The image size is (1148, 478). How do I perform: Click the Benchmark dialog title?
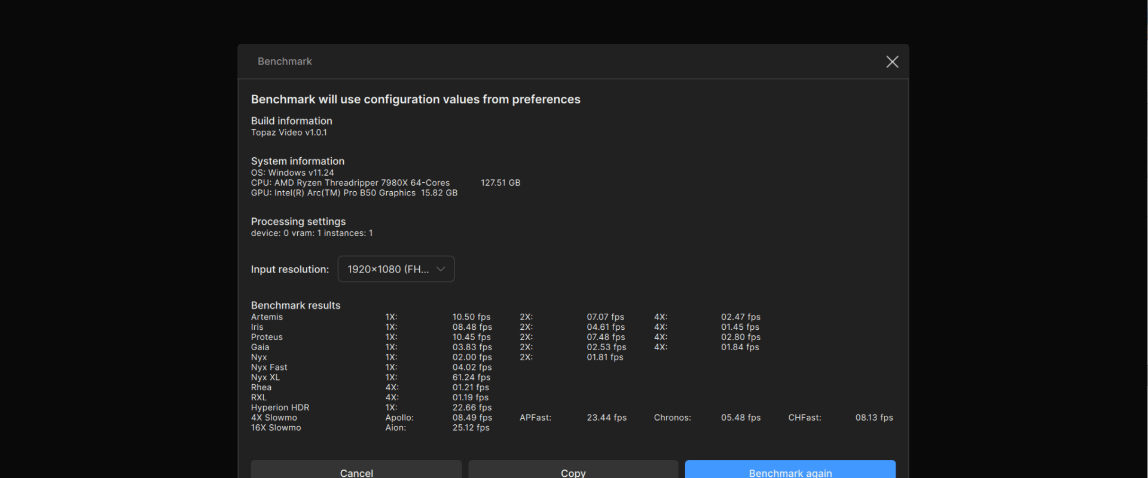click(x=285, y=62)
